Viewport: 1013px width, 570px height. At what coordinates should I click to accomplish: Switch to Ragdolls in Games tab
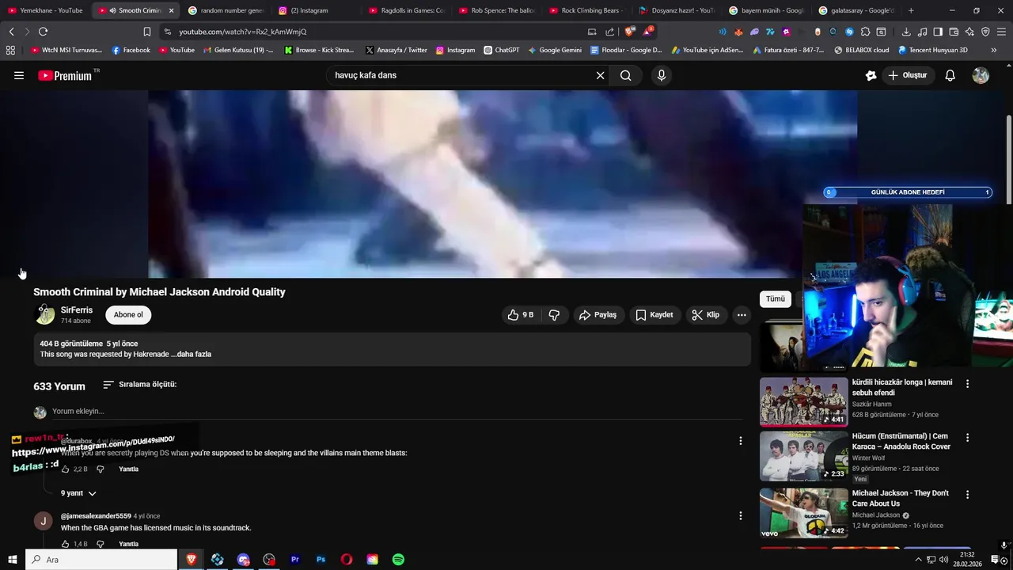point(407,10)
